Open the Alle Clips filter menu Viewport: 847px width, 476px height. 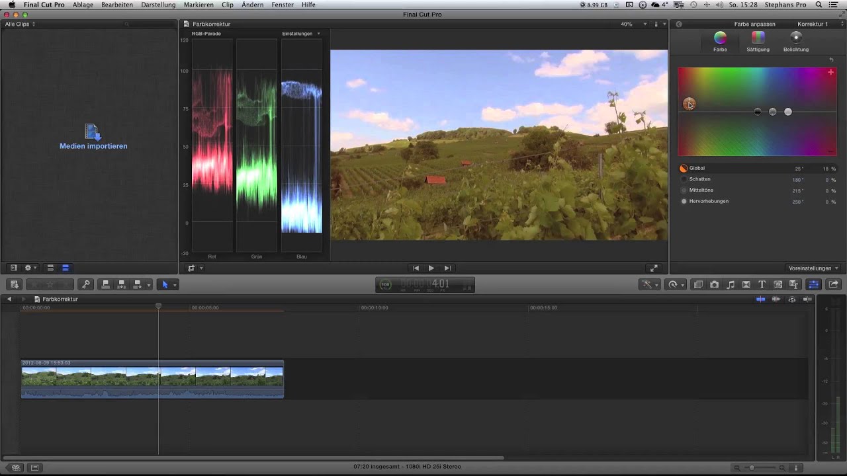pyautogui.click(x=20, y=24)
